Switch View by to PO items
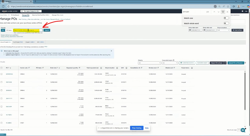This screenshot has width=250, height=136. (x=9, y=30)
